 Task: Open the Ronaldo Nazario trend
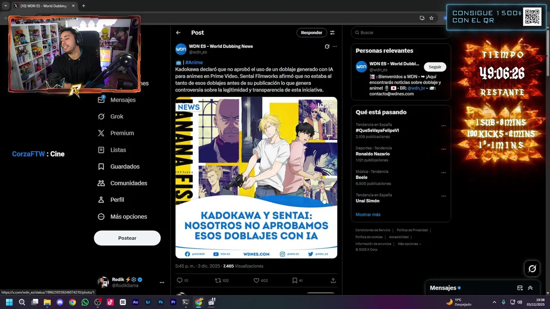tap(373, 154)
